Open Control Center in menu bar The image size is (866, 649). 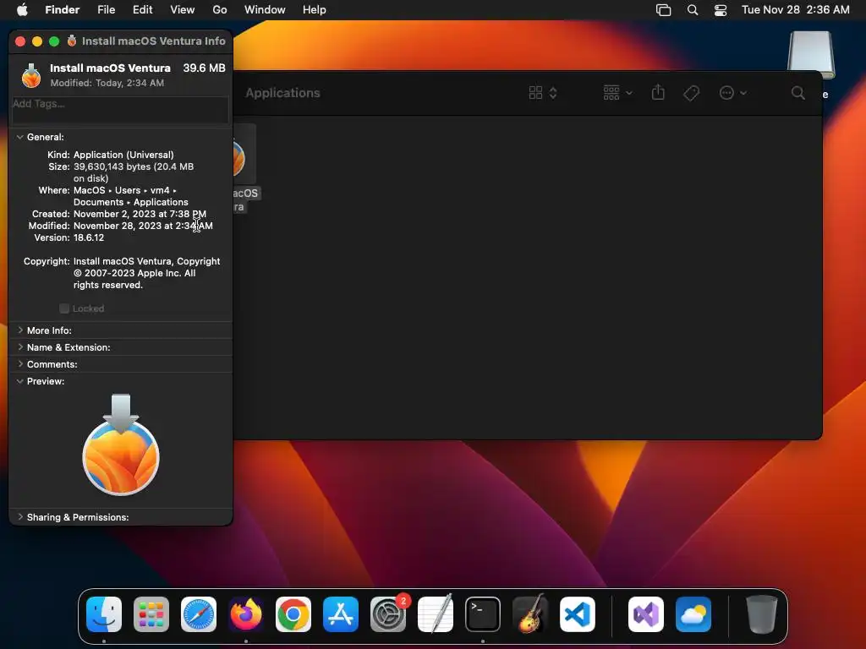tap(721, 10)
